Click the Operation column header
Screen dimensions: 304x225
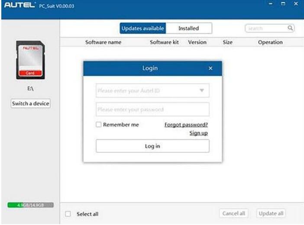pyautogui.click(x=270, y=42)
